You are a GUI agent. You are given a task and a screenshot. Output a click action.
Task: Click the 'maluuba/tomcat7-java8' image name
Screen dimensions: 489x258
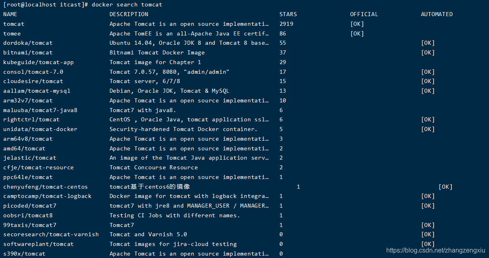click(x=40, y=110)
